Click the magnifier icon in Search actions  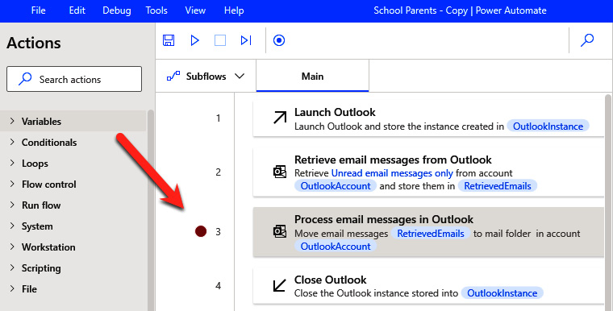25,79
